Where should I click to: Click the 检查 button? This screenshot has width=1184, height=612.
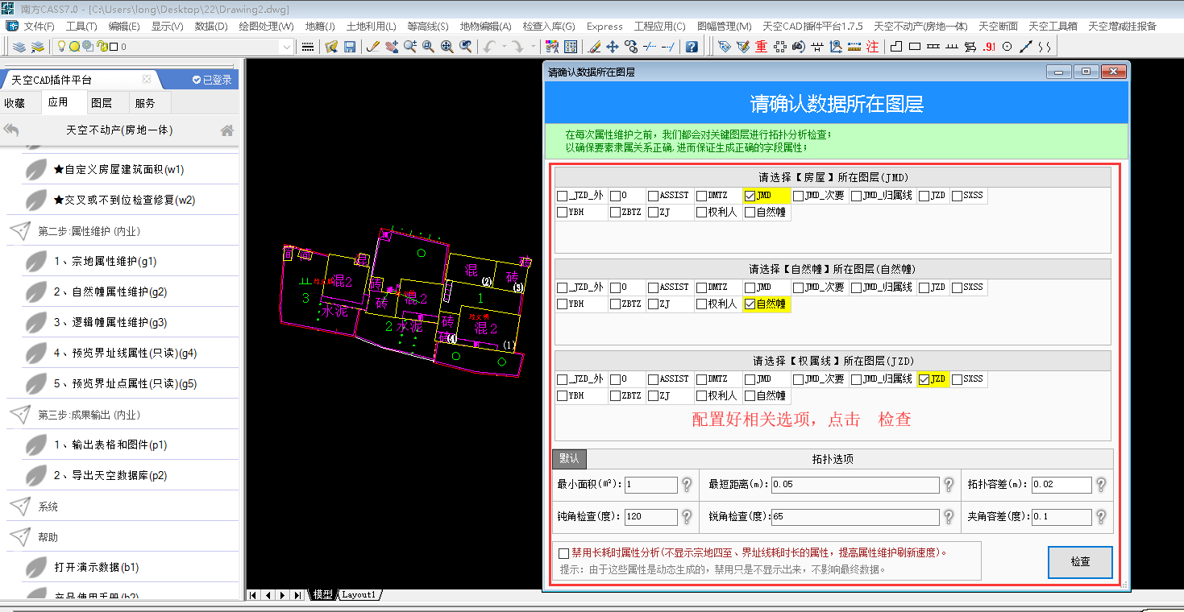pyautogui.click(x=1080, y=562)
